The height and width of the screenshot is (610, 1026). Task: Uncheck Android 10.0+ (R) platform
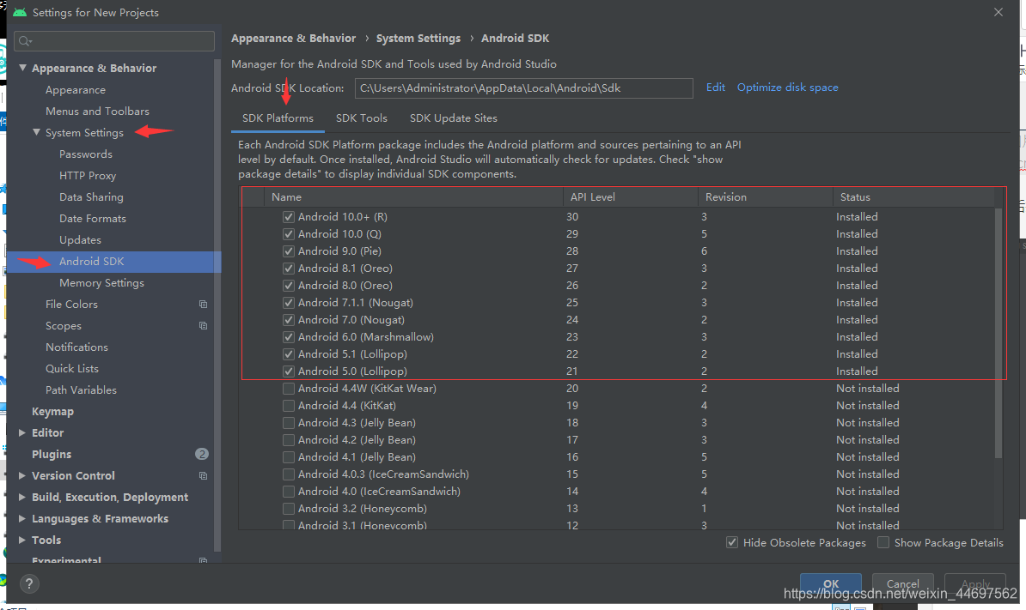[x=289, y=217]
